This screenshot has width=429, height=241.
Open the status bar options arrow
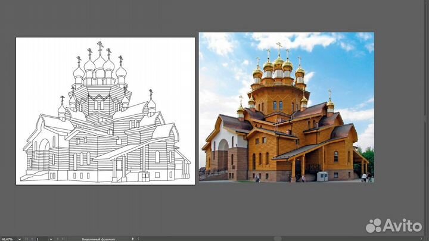click(x=133, y=239)
